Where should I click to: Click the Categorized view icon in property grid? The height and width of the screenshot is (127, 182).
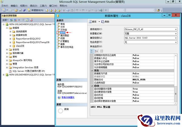click(x=92, y=51)
